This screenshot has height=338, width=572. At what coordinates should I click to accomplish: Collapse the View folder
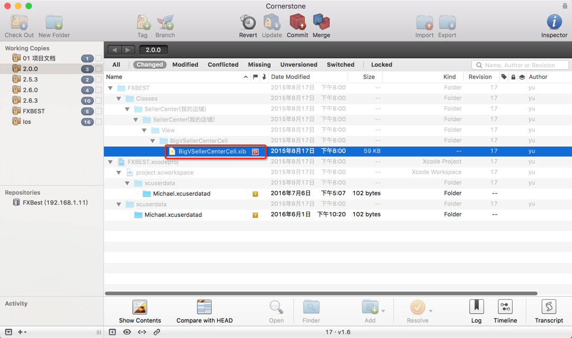(144, 130)
